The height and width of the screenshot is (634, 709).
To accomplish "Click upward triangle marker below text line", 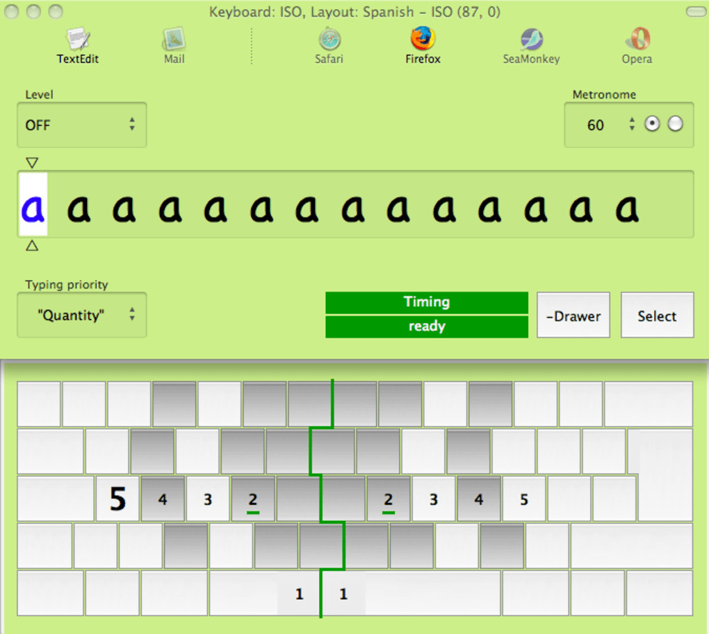I will click(x=32, y=246).
